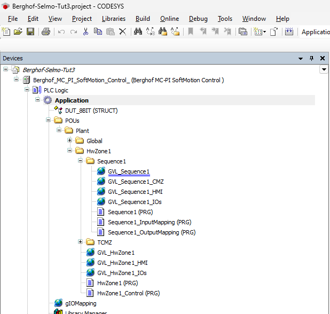
Task: Collapse the Berghof_MC_PI_SoftMotion_Control_ device node
Action: [16, 80]
